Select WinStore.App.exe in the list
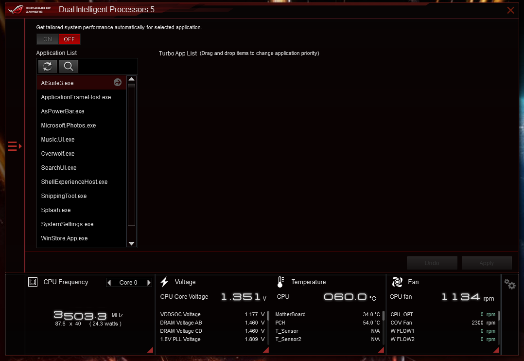Screen dimensions: 524x361 [x=82, y=238]
